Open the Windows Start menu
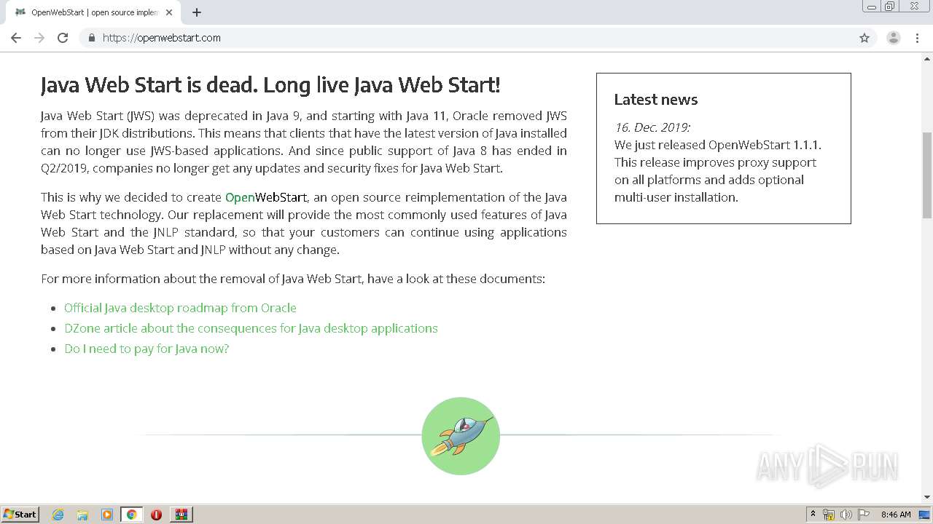This screenshot has width=933, height=524. click(20, 515)
